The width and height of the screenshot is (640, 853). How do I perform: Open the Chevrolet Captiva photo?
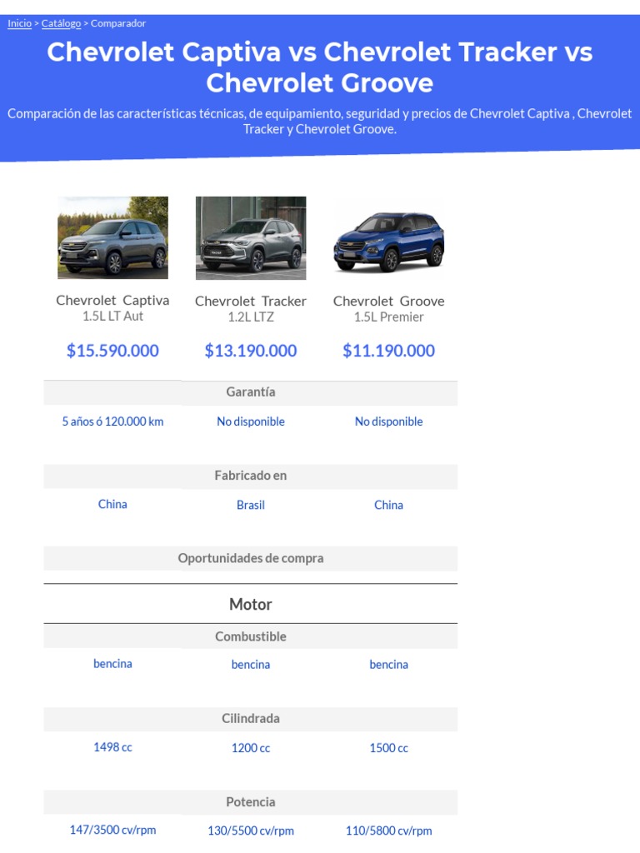112,237
